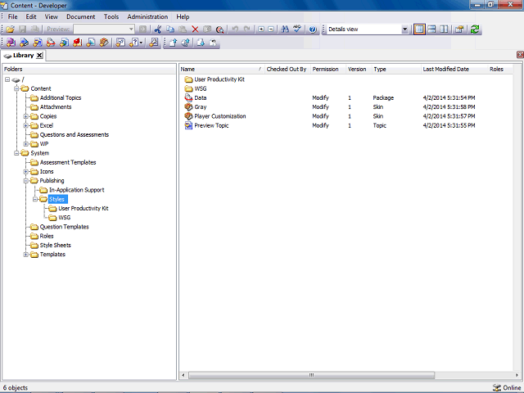Screen dimensions: 524x393
Task: Open the Edit menu
Action: pyautogui.click(x=31, y=16)
